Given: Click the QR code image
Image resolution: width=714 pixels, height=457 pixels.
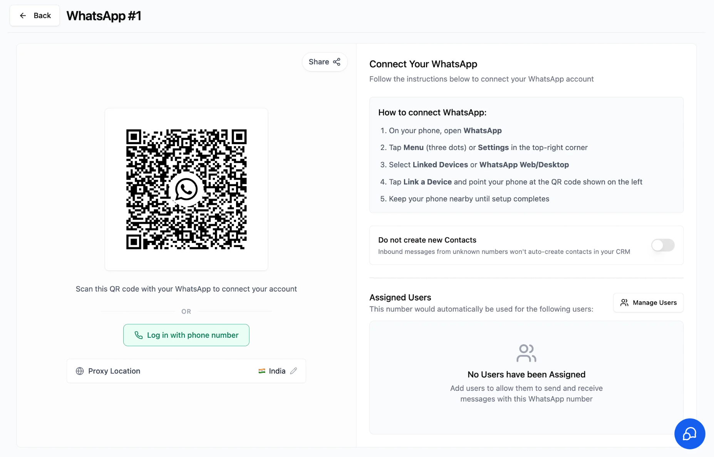Looking at the screenshot, I should coord(186,189).
